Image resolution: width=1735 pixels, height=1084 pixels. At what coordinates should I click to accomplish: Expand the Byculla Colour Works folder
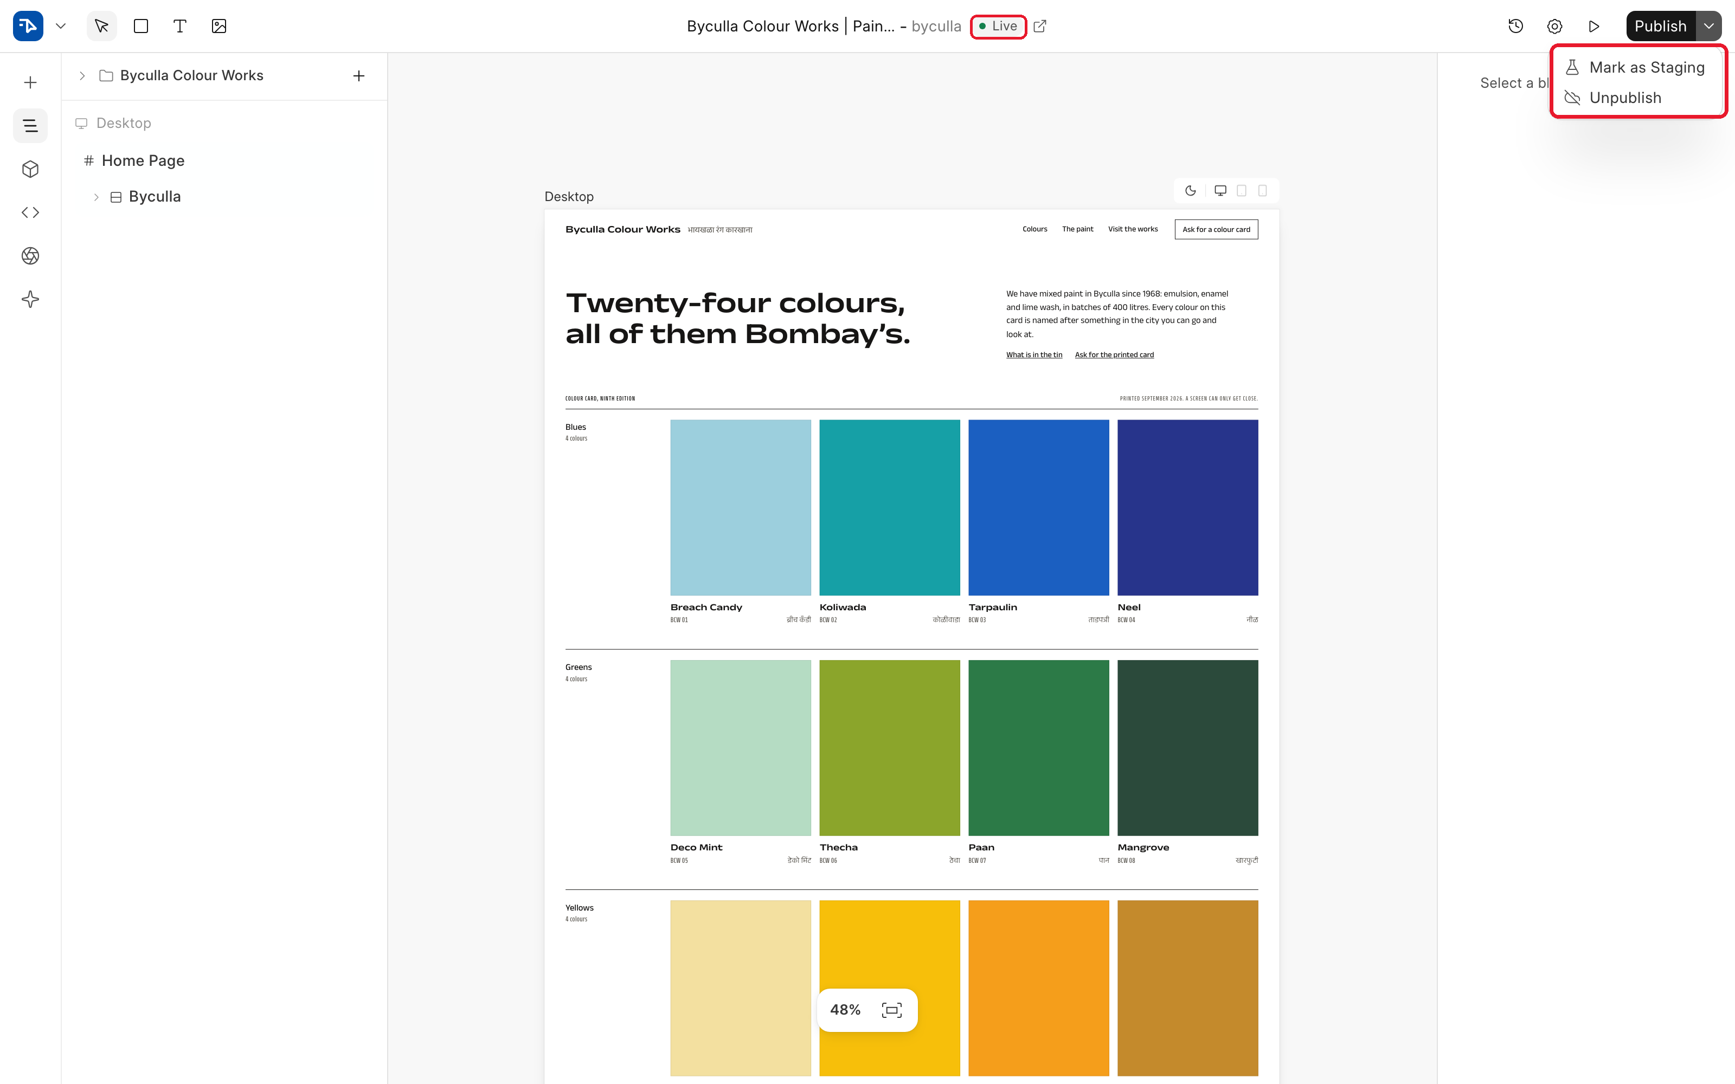click(x=82, y=76)
